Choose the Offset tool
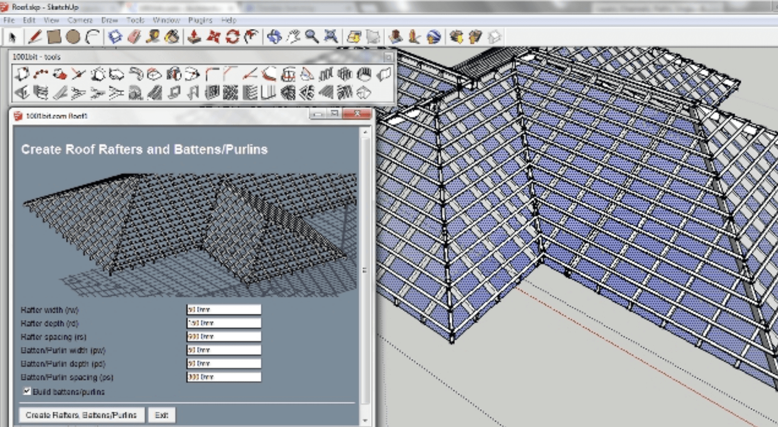Viewport: 778px width, 427px height. (x=252, y=37)
